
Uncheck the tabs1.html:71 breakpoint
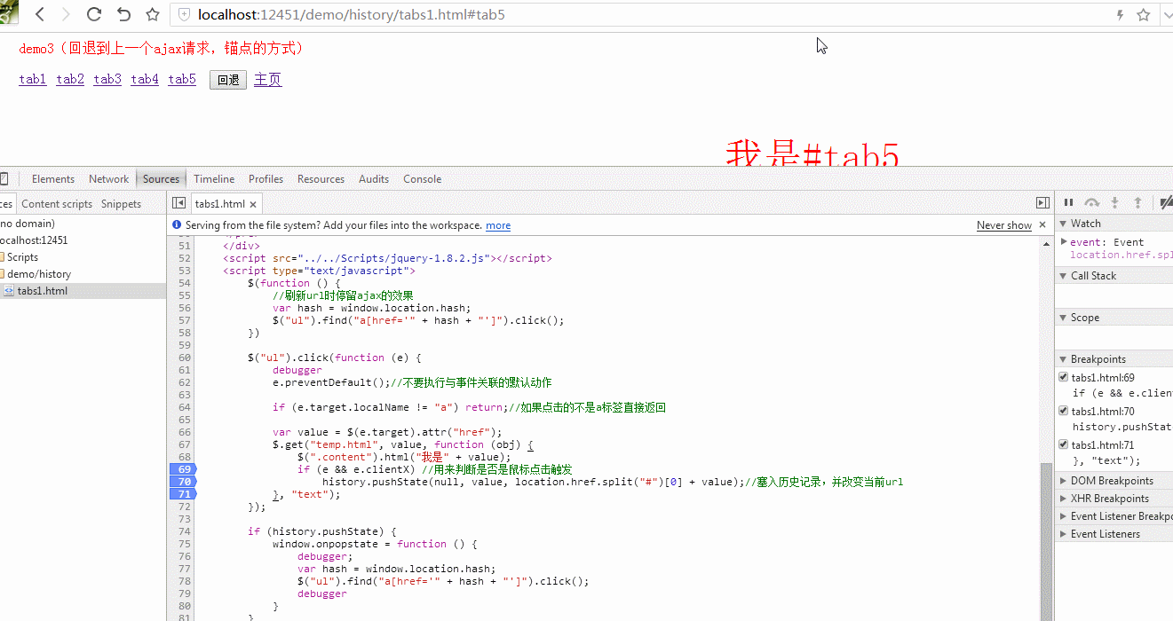click(1064, 444)
